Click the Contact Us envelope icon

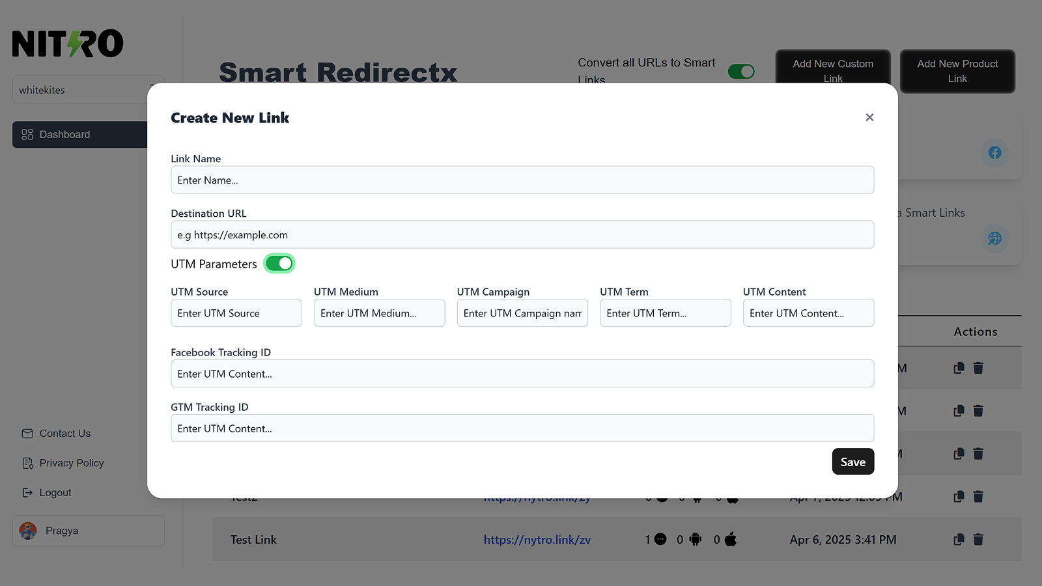[x=28, y=433]
